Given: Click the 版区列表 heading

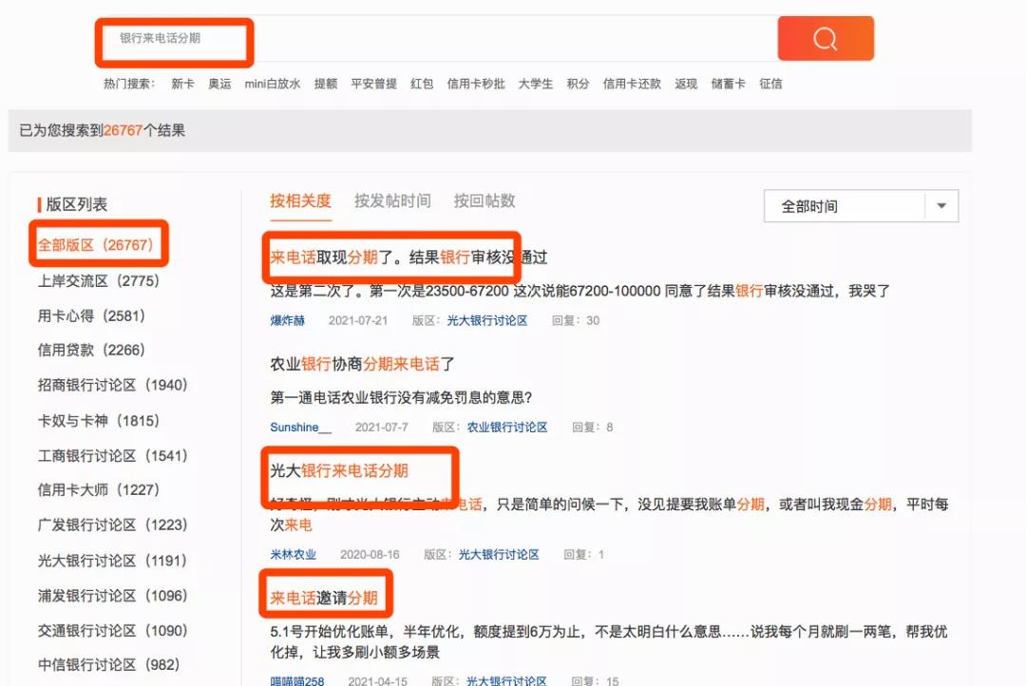Looking at the screenshot, I should pyautogui.click(x=77, y=204).
